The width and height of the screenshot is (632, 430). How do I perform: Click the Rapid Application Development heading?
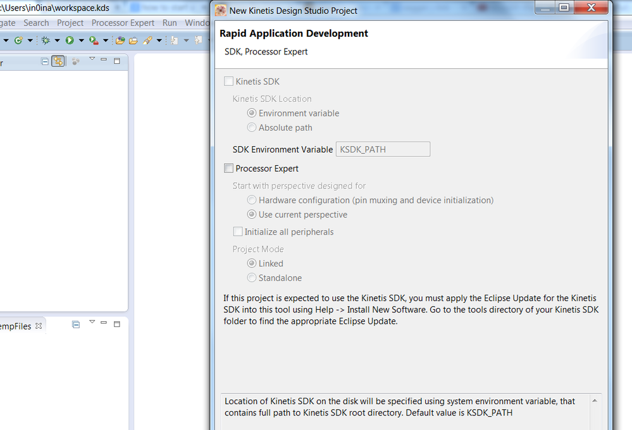(294, 34)
